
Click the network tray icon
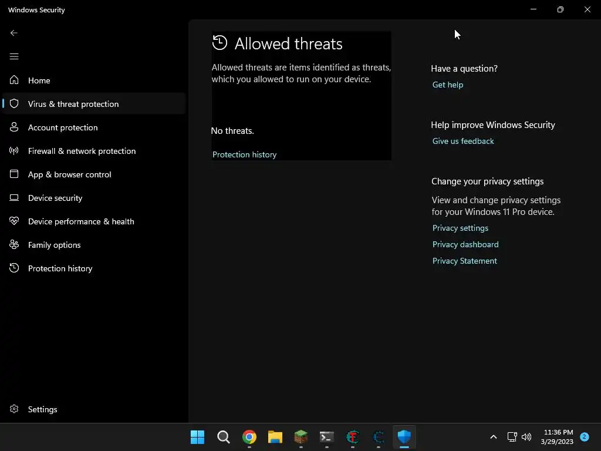pyautogui.click(x=512, y=437)
